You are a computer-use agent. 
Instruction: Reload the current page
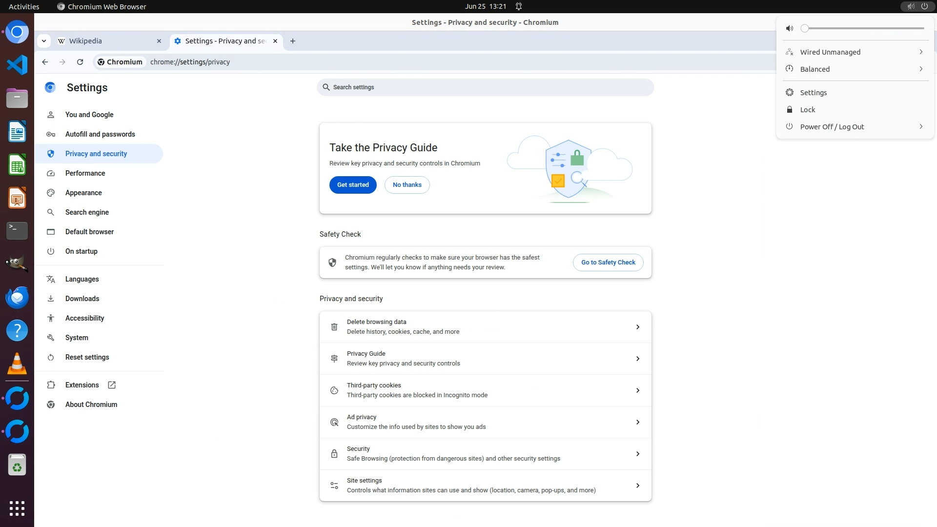[80, 62]
